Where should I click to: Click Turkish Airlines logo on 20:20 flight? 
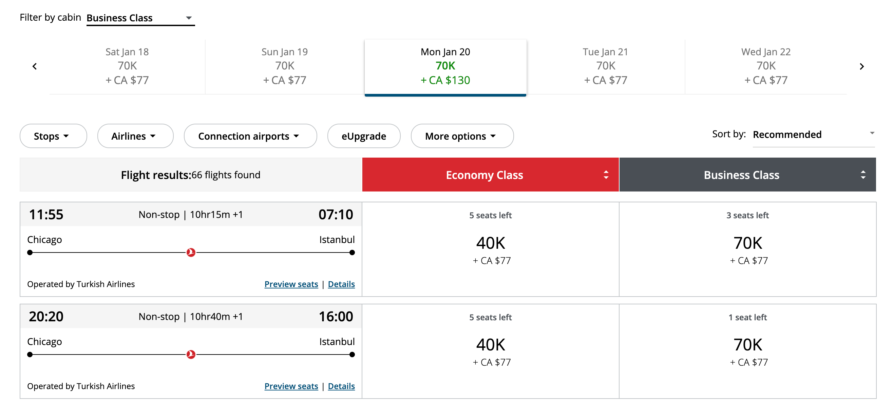191,354
